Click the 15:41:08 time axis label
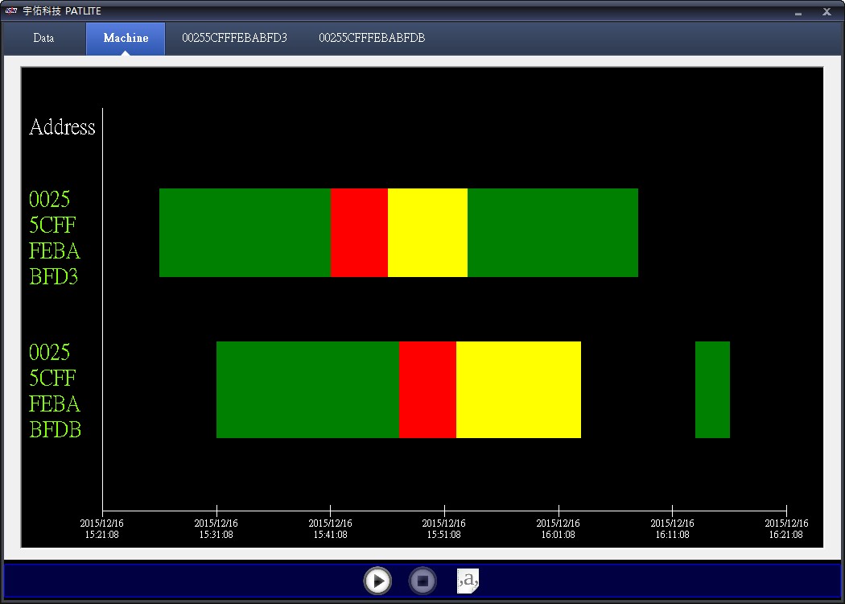The image size is (845, 604). (330, 528)
